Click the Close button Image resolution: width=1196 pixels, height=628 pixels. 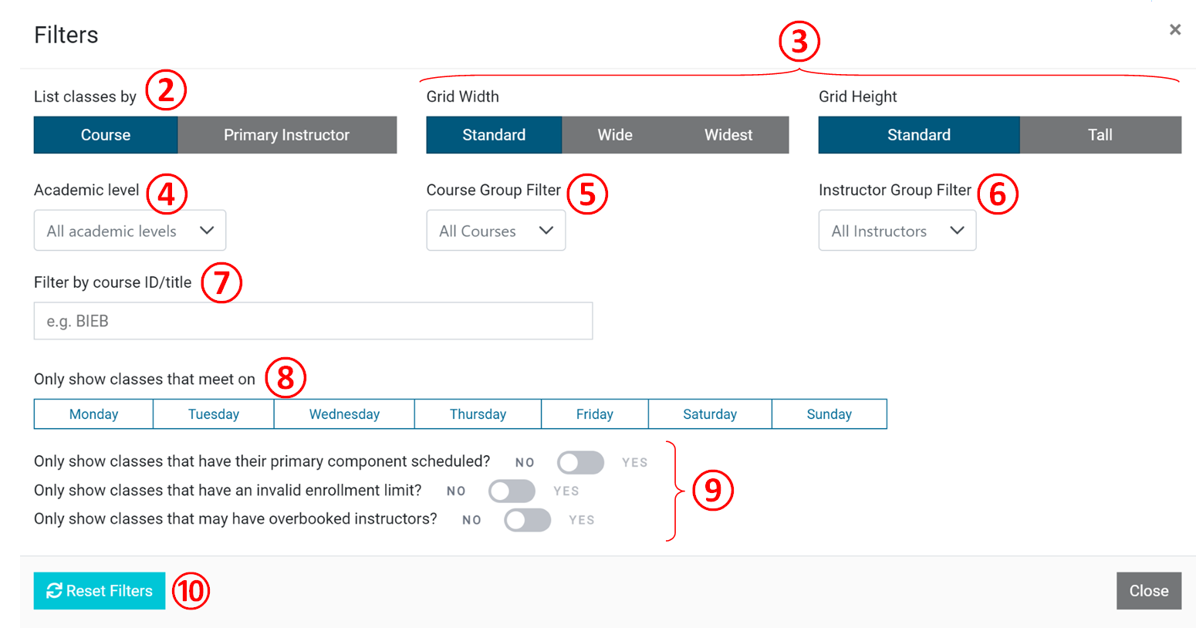pyautogui.click(x=1149, y=590)
